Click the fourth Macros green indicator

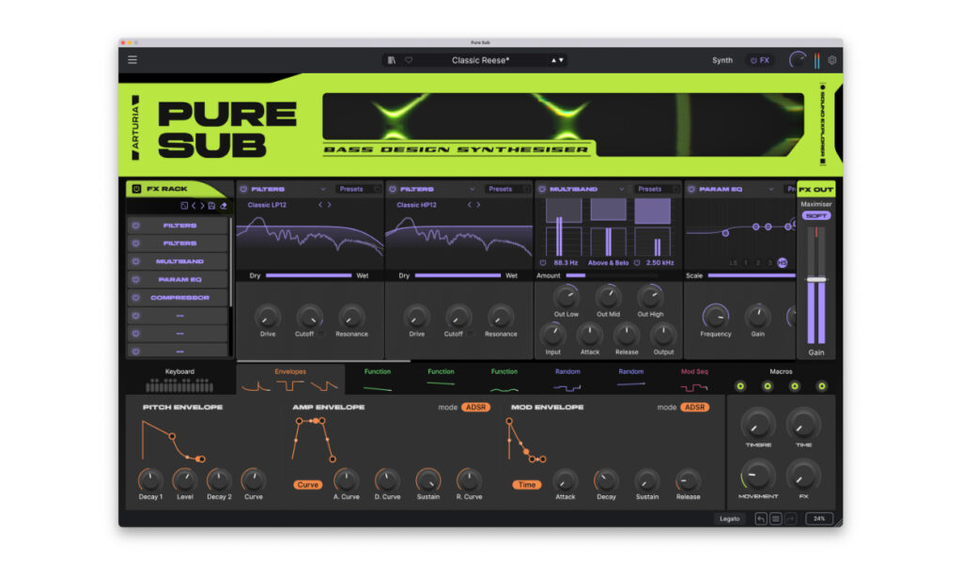821,386
